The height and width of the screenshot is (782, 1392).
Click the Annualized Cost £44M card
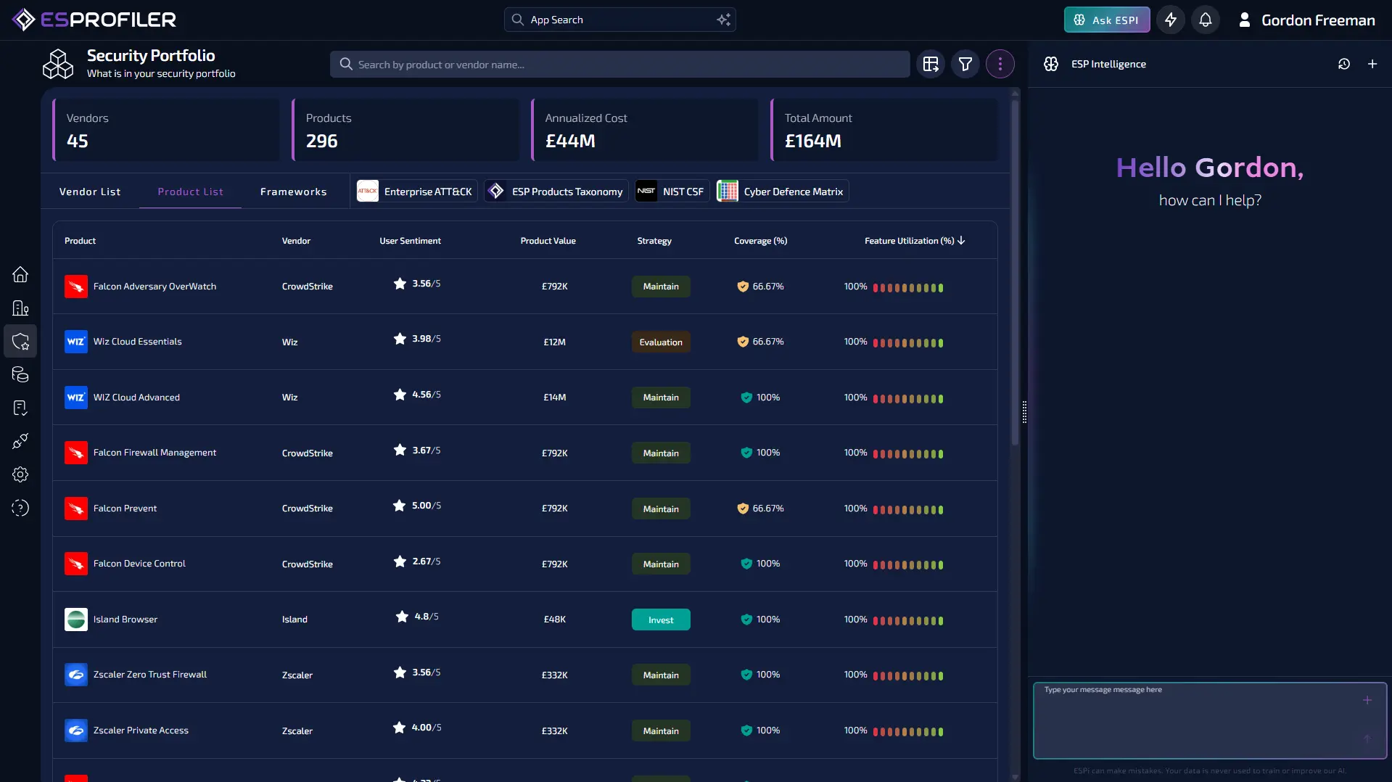point(646,130)
